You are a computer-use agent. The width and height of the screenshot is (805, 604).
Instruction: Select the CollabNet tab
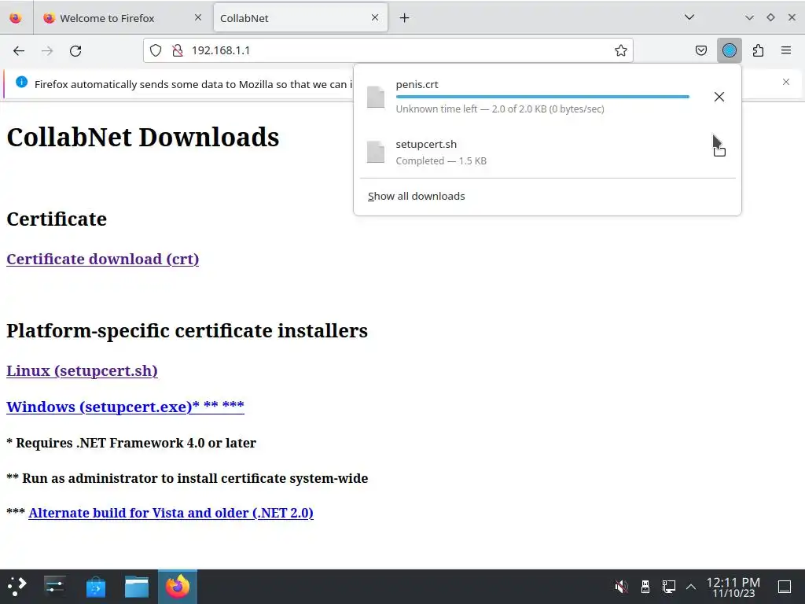click(300, 18)
